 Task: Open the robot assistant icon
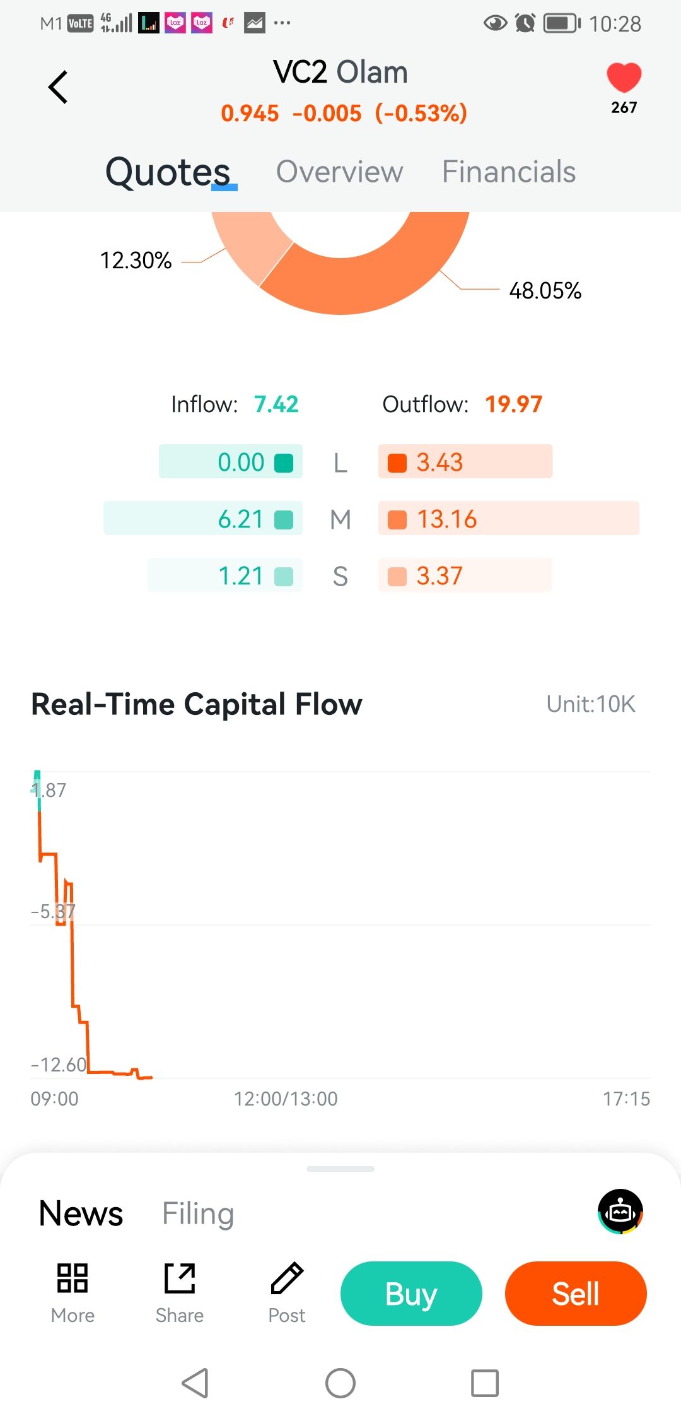(x=620, y=1211)
